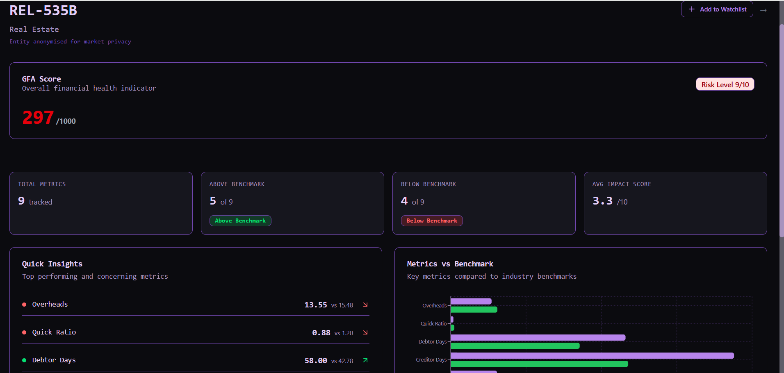Click the Debtor Days axis label on chart

432,341
